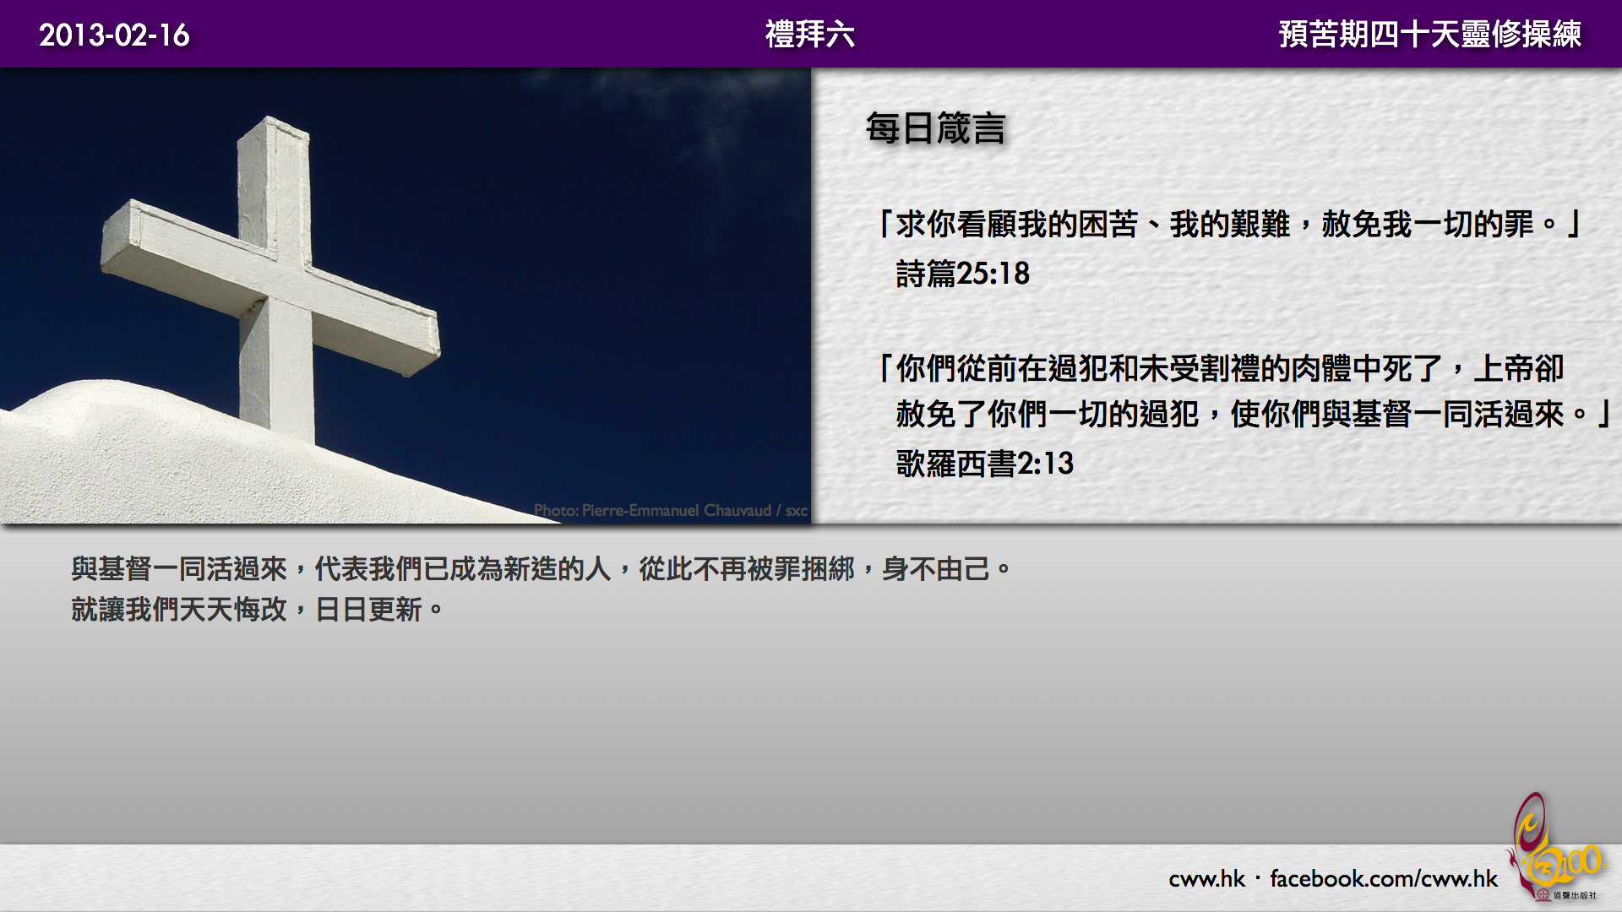Image resolution: width=1622 pixels, height=912 pixels.
Task: Click the 禮拜六 header label
Action: (809, 35)
